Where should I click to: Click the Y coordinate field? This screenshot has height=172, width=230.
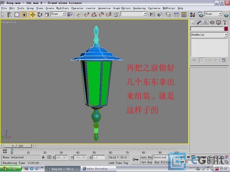tap(80, 158)
